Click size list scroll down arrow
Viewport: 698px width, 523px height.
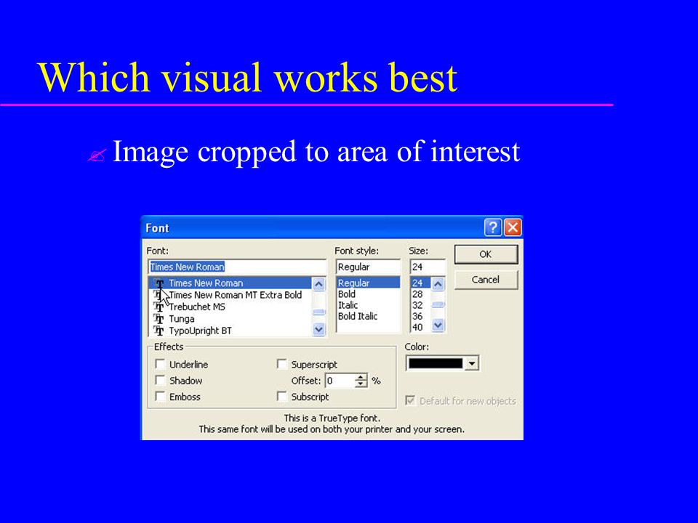pyautogui.click(x=438, y=325)
